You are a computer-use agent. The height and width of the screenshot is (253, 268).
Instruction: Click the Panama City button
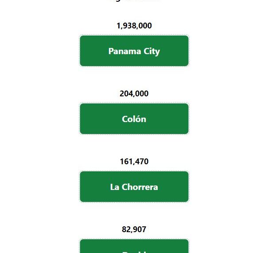134,51
